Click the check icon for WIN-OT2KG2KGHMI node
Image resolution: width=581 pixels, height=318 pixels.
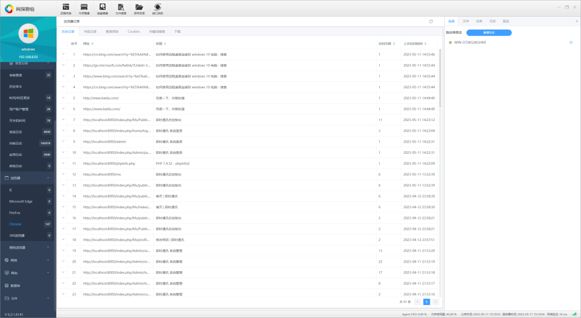tap(571, 43)
